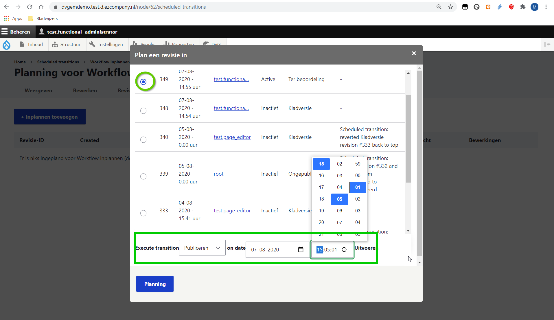This screenshot has height=320, width=554.
Task: Bookmark this page with star icon
Action: coord(450,7)
